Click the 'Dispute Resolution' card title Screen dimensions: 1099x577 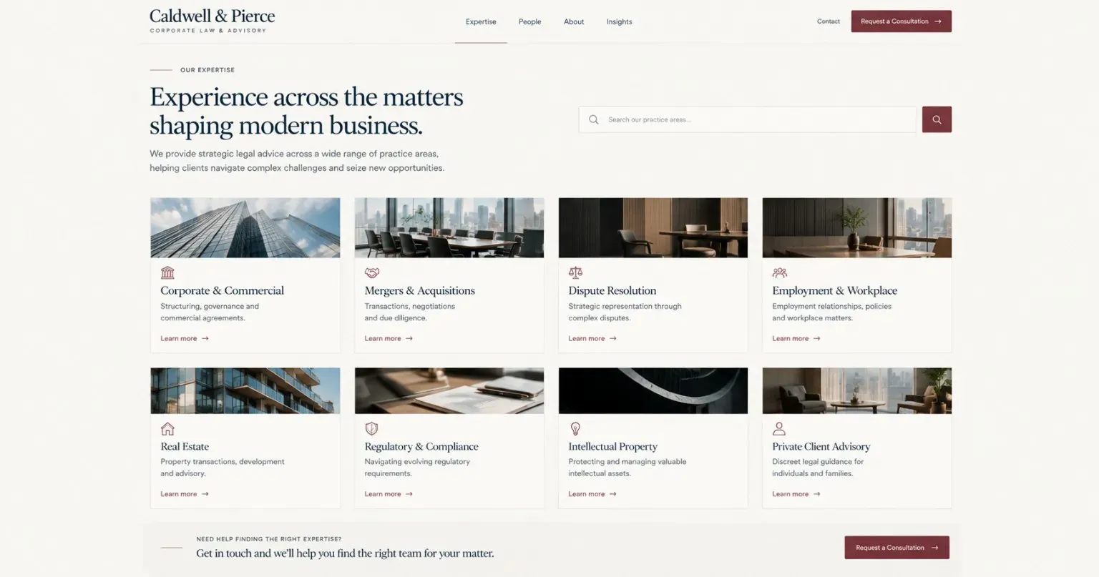612,290
